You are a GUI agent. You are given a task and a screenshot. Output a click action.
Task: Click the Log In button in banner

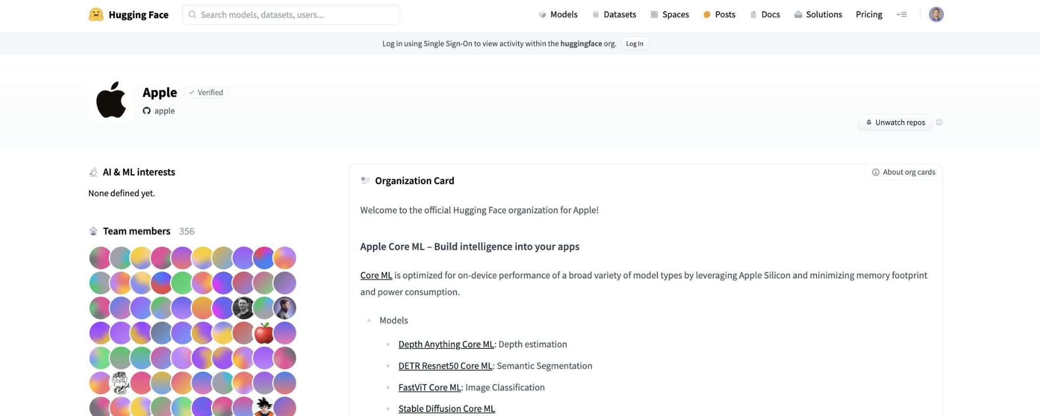tap(634, 43)
